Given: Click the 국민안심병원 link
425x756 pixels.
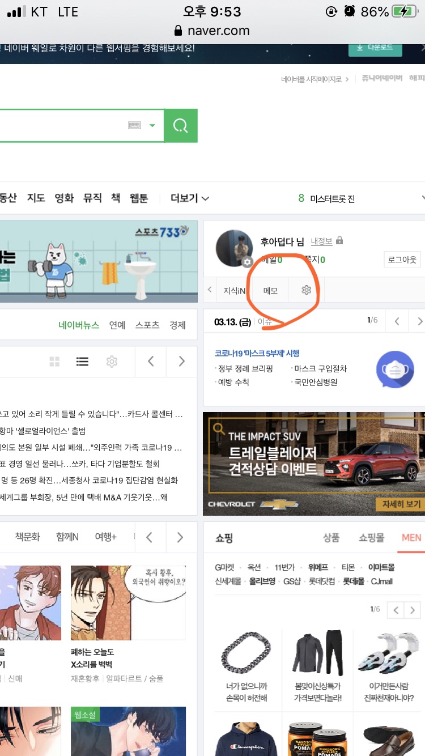Looking at the screenshot, I should (316, 383).
